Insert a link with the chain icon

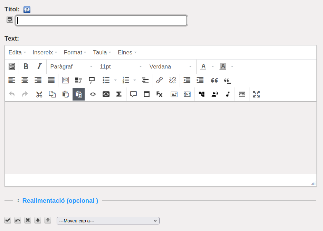click(x=160, y=80)
